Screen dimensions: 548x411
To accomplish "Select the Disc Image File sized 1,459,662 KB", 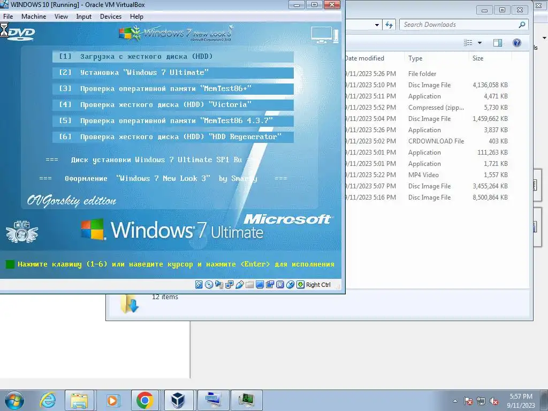I will [x=428, y=119].
